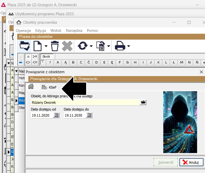
Task: Click the vertical filter slider
Action: tap(21, 60)
